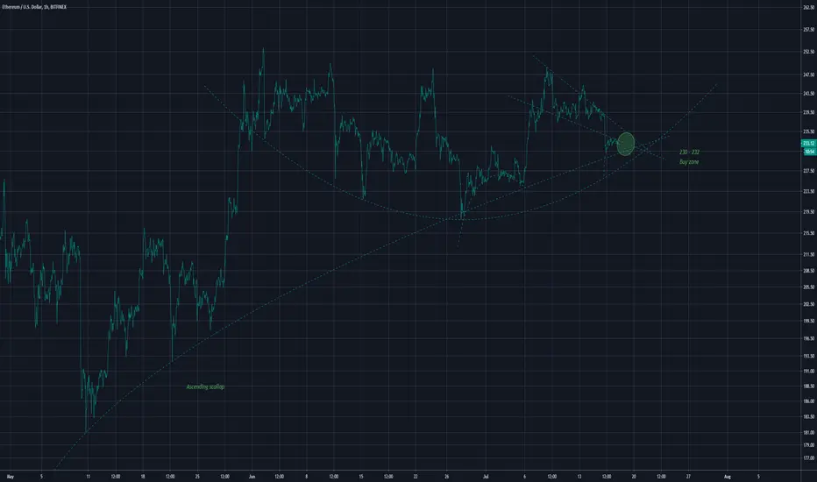Image resolution: width=817 pixels, height=482 pixels.
Task: Click the 'Jul' time axis label
Action: click(486, 476)
